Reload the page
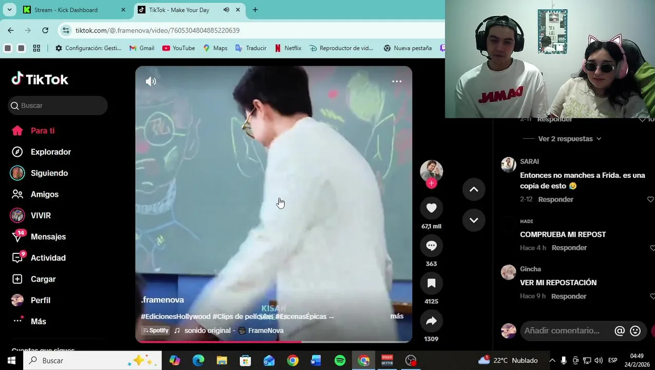Viewport: 655px width, 370px height. coord(45,30)
